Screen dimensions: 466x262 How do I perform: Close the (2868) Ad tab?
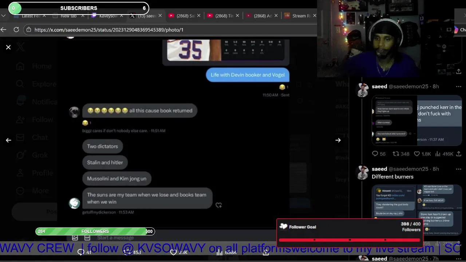[276, 16]
